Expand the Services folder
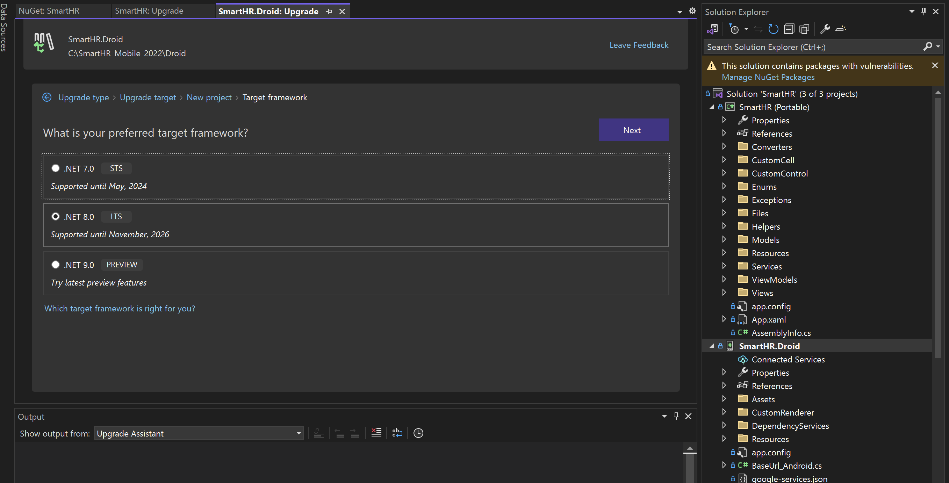The width and height of the screenshot is (949, 483). tap(724, 266)
